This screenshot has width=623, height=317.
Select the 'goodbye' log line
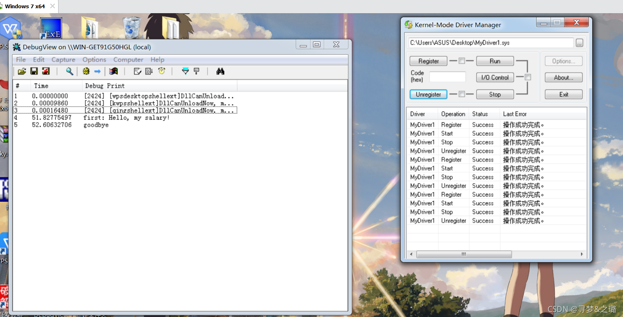pyautogui.click(x=96, y=125)
